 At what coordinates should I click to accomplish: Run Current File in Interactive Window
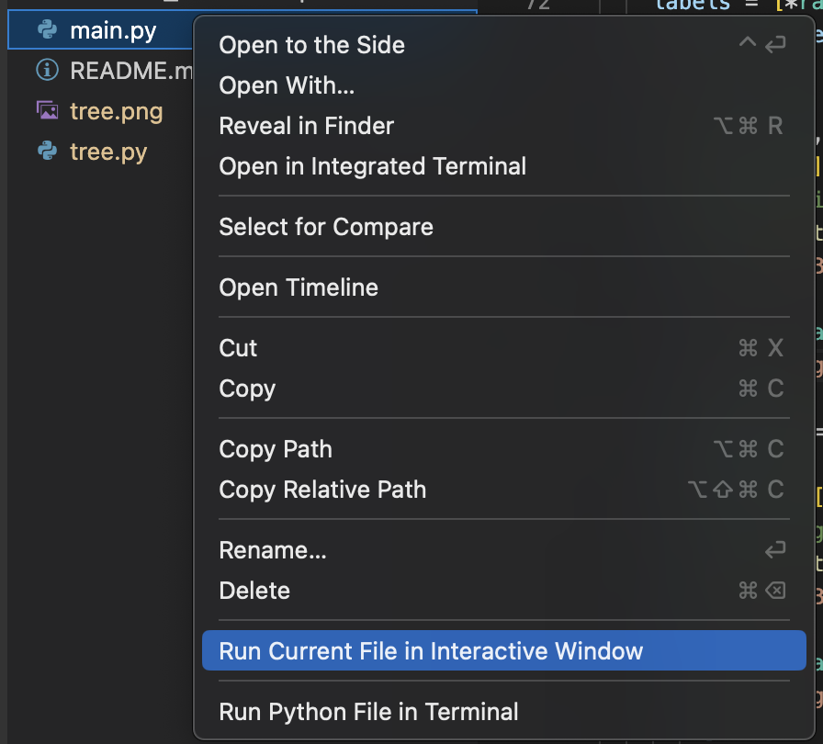(504, 650)
